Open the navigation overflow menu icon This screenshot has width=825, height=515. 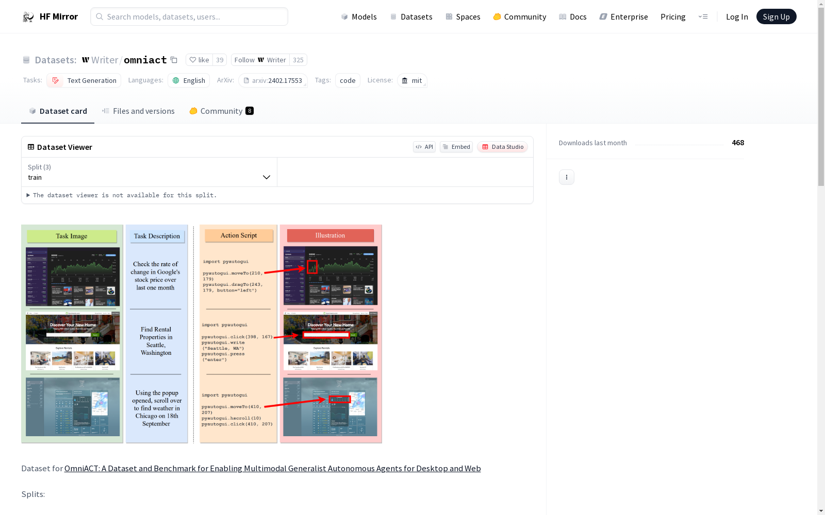(x=703, y=16)
